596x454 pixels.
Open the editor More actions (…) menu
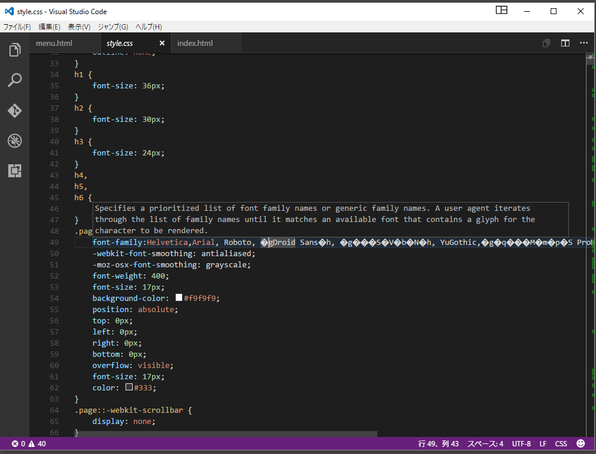tap(584, 43)
